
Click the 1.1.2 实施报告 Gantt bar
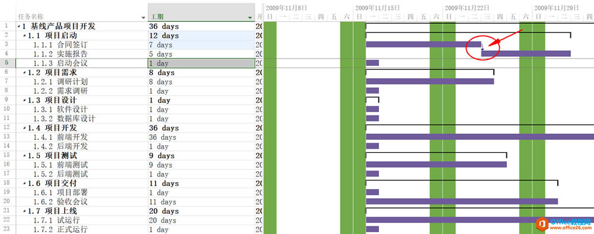tap(526, 54)
